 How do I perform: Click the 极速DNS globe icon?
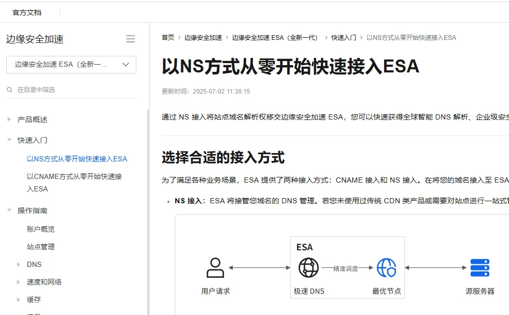308,267
